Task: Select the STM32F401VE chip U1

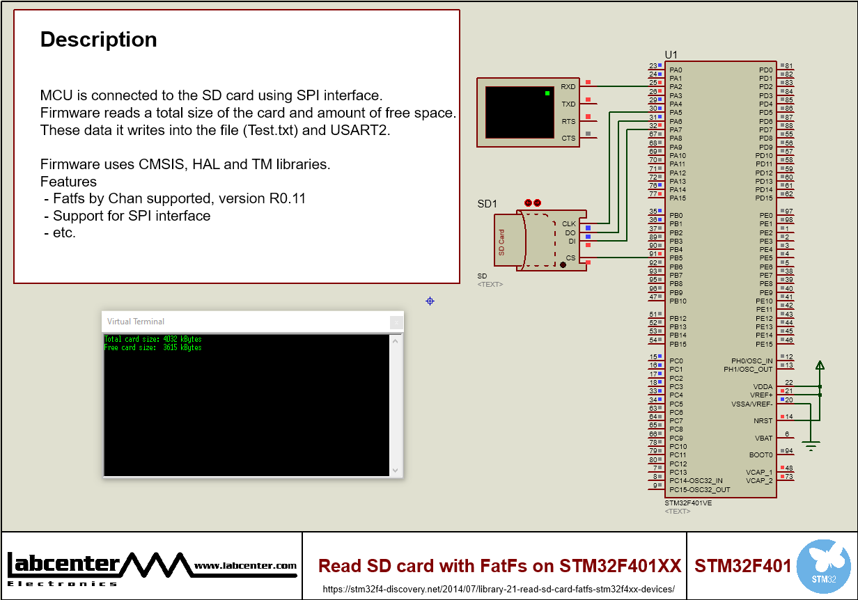Action: tap(721, 278)
